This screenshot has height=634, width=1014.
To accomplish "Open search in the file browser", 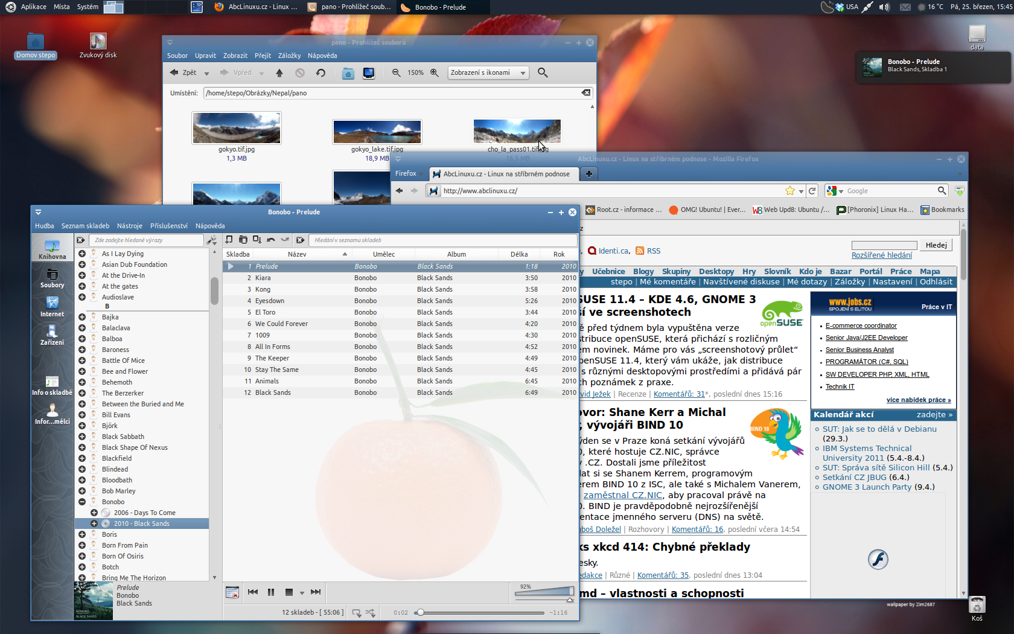I will (x=543, y=72).
